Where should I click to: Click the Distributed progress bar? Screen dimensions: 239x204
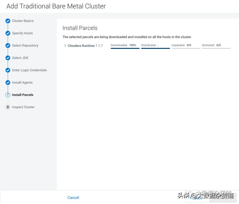pyautogui.click(x=156, y=48)
